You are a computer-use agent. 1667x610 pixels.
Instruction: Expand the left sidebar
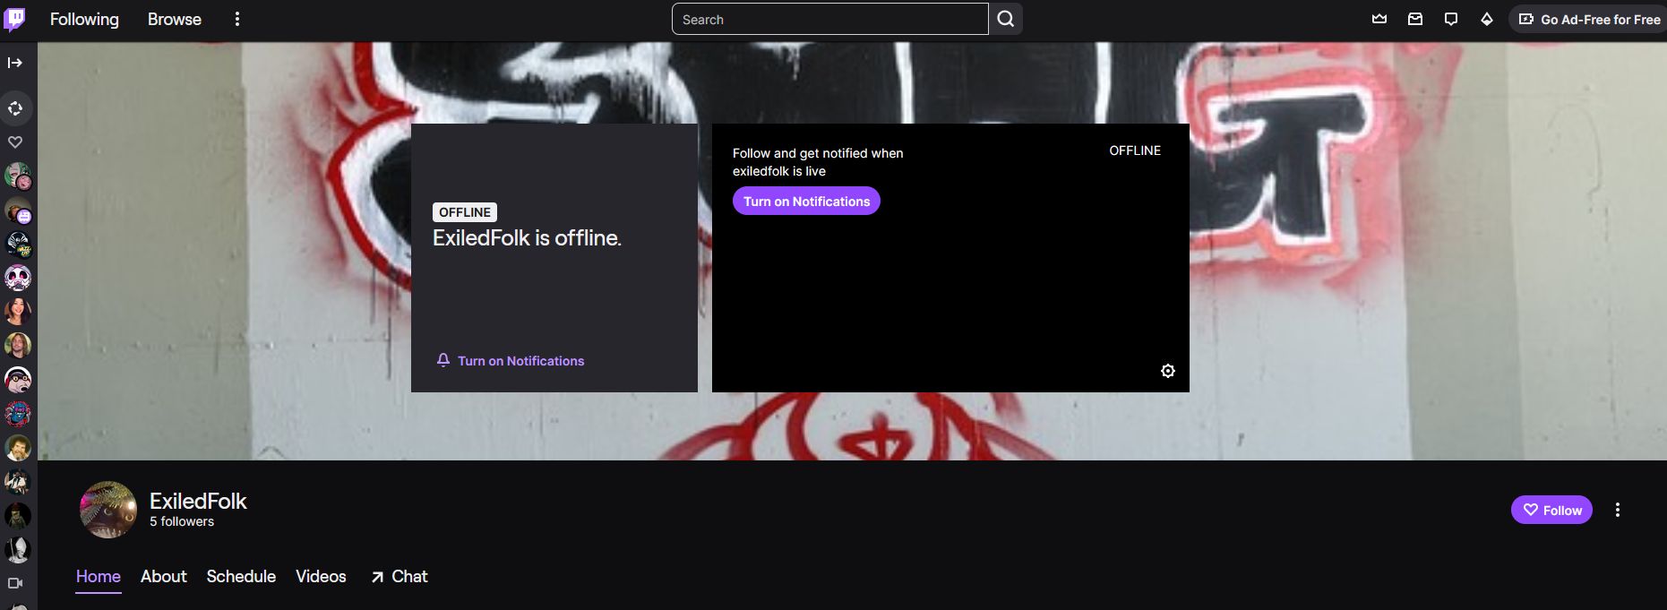15,63
